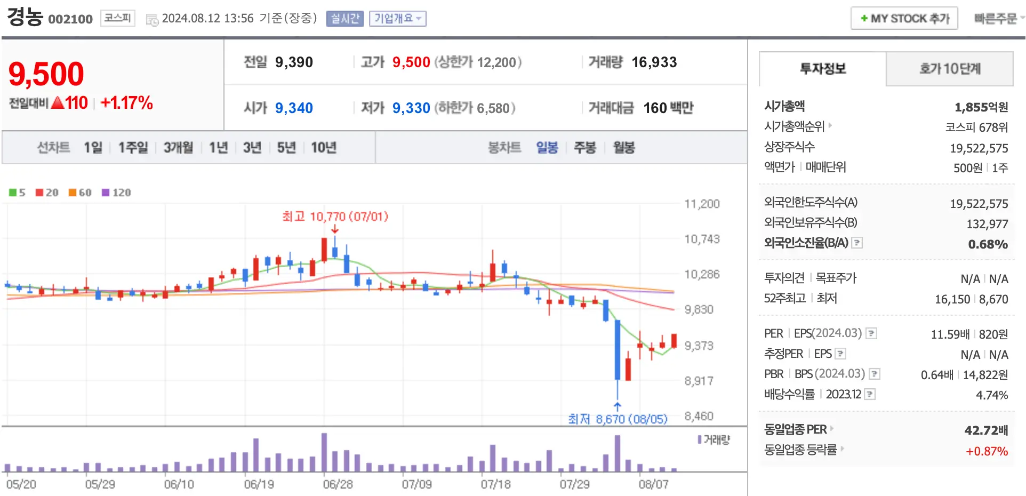Image resolution: width=1026 pixels, height=496 pixels.
Task: Open the 기업개요 dropdown
Action: coord(397,18)
